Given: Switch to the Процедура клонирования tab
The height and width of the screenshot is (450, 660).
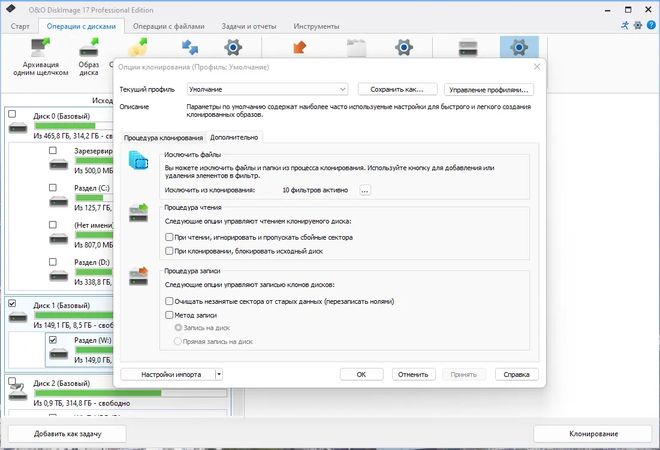Looking at the screenshot, I should pyautogui.click(x=163, y=138).
